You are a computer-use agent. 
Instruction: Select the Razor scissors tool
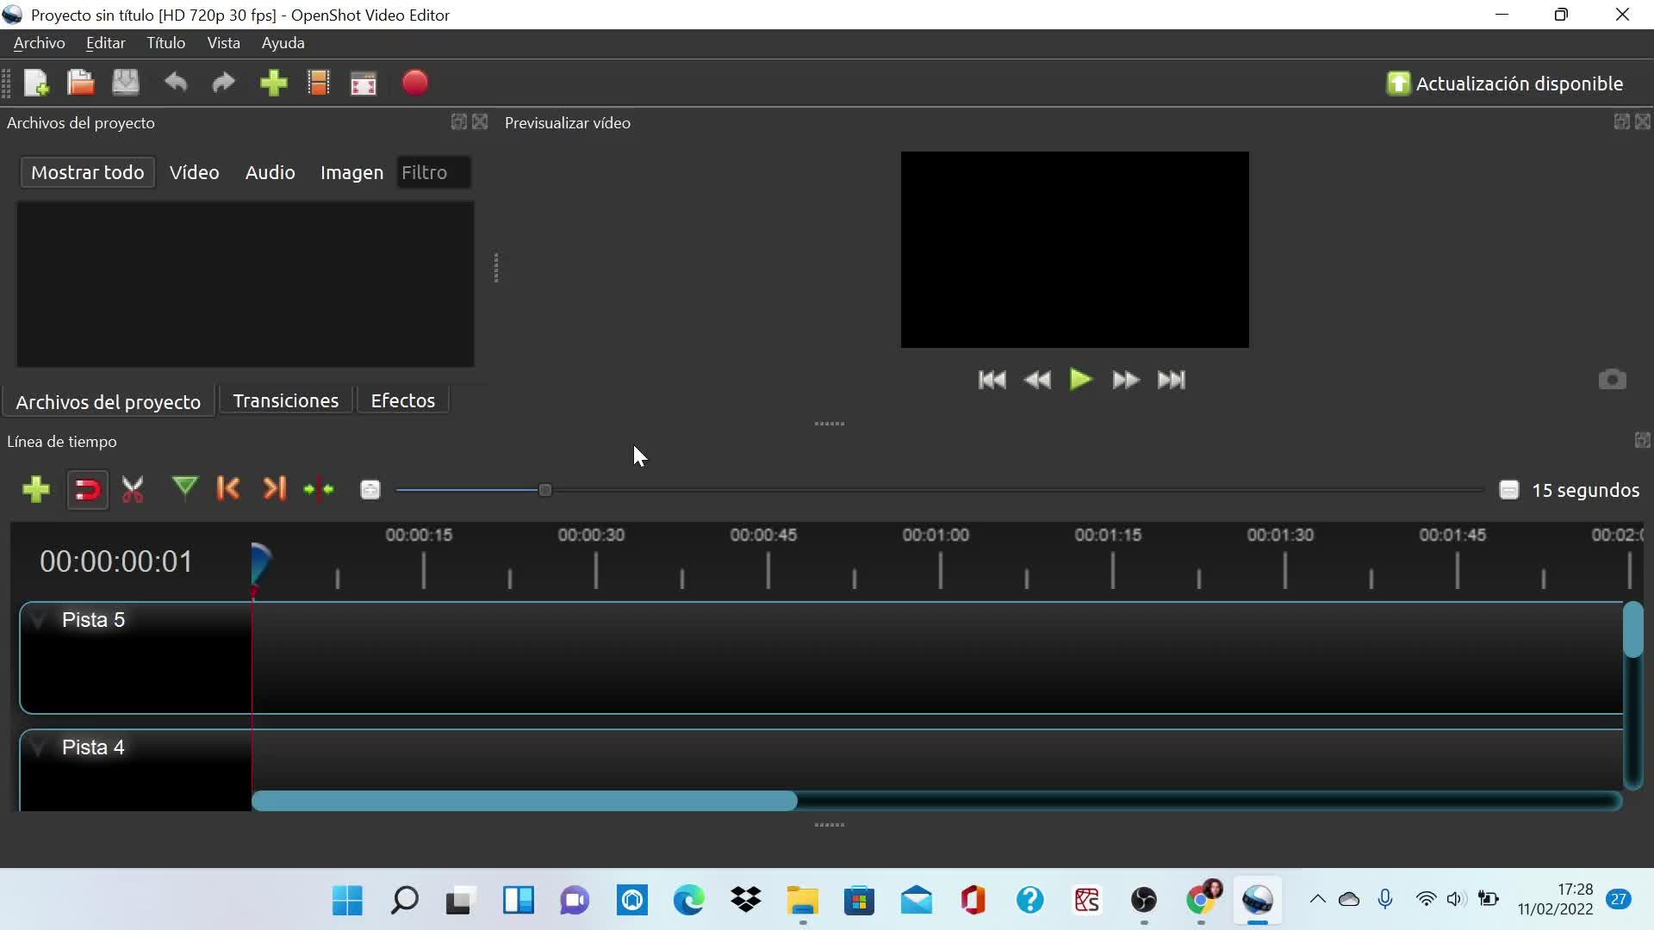(133, 490)
